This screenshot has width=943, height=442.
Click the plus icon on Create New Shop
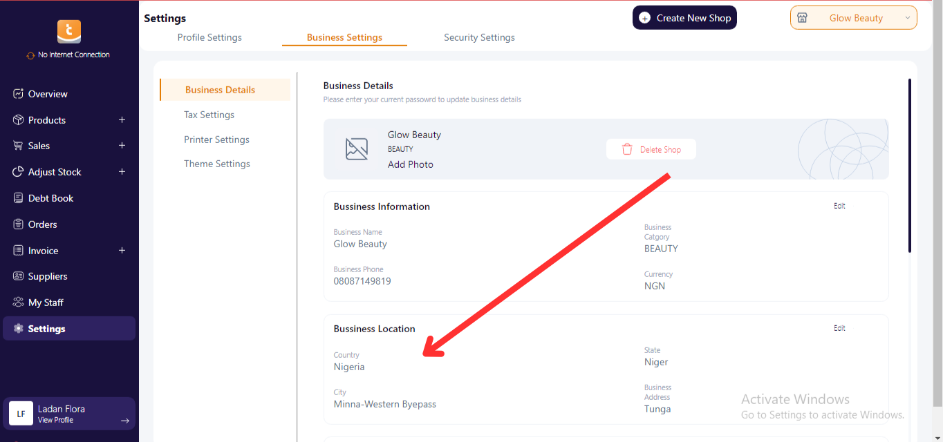644,18
